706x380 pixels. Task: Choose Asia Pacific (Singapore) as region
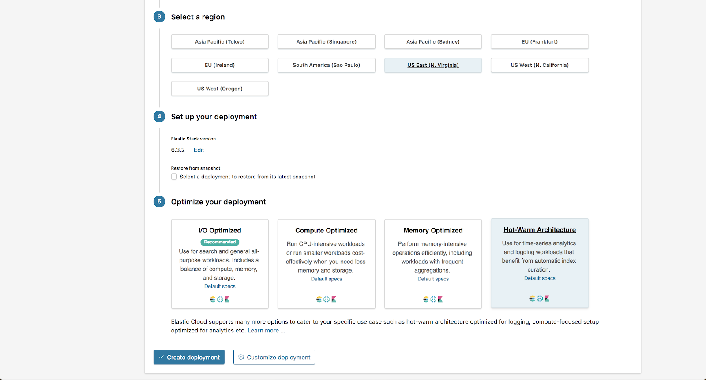tap(327, 42)
